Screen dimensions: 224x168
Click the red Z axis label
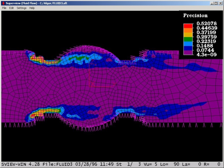coord(92,62)
